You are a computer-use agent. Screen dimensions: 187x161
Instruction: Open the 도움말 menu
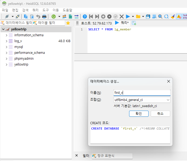pyautogui.click(x=67, y=10)
